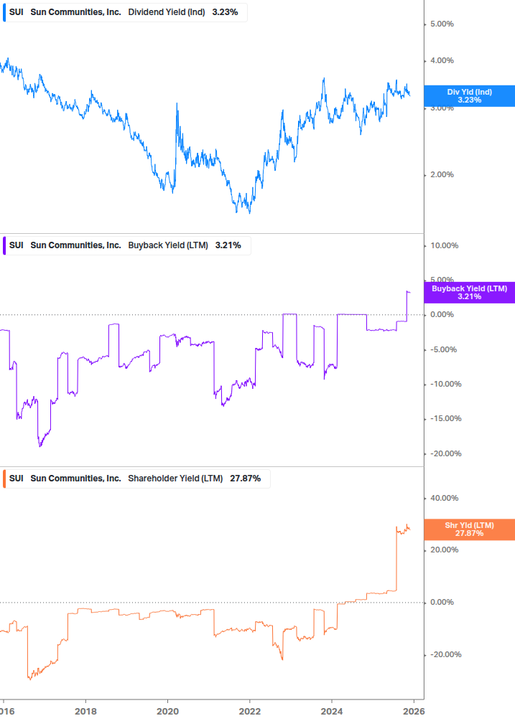Image resolution: width=515 pixels, height=721 pixels.
Task: Click the 0.00% tick on buyback yield axis
Action: coord(442,314)
